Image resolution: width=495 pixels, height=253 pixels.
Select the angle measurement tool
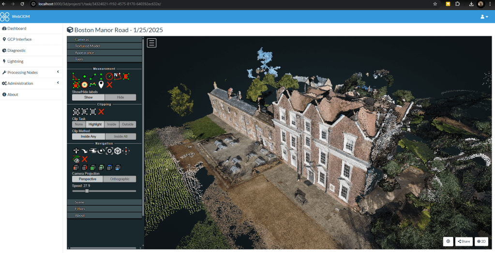(x=75, y=76)
